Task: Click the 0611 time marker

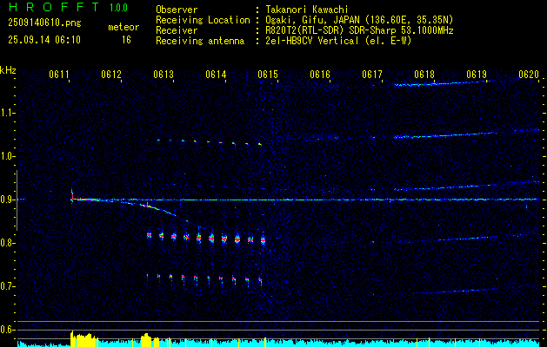Action: coord(58,75)
